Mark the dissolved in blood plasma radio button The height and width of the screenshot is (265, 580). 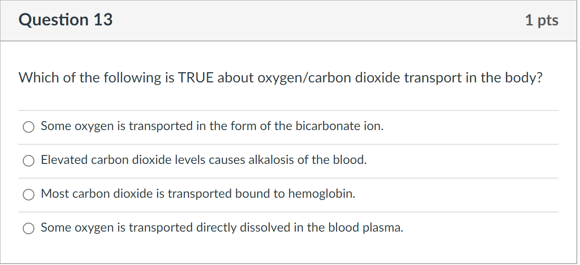(x=29, y=229)
